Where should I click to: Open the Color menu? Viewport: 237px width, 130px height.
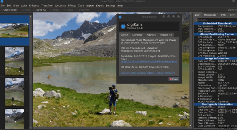click(24, 6)
